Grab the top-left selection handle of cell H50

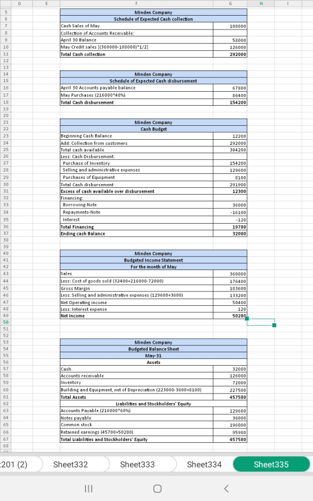247,319
